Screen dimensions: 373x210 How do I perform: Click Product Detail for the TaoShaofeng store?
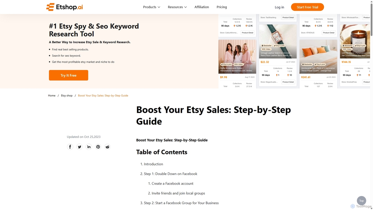coord(288,17)
